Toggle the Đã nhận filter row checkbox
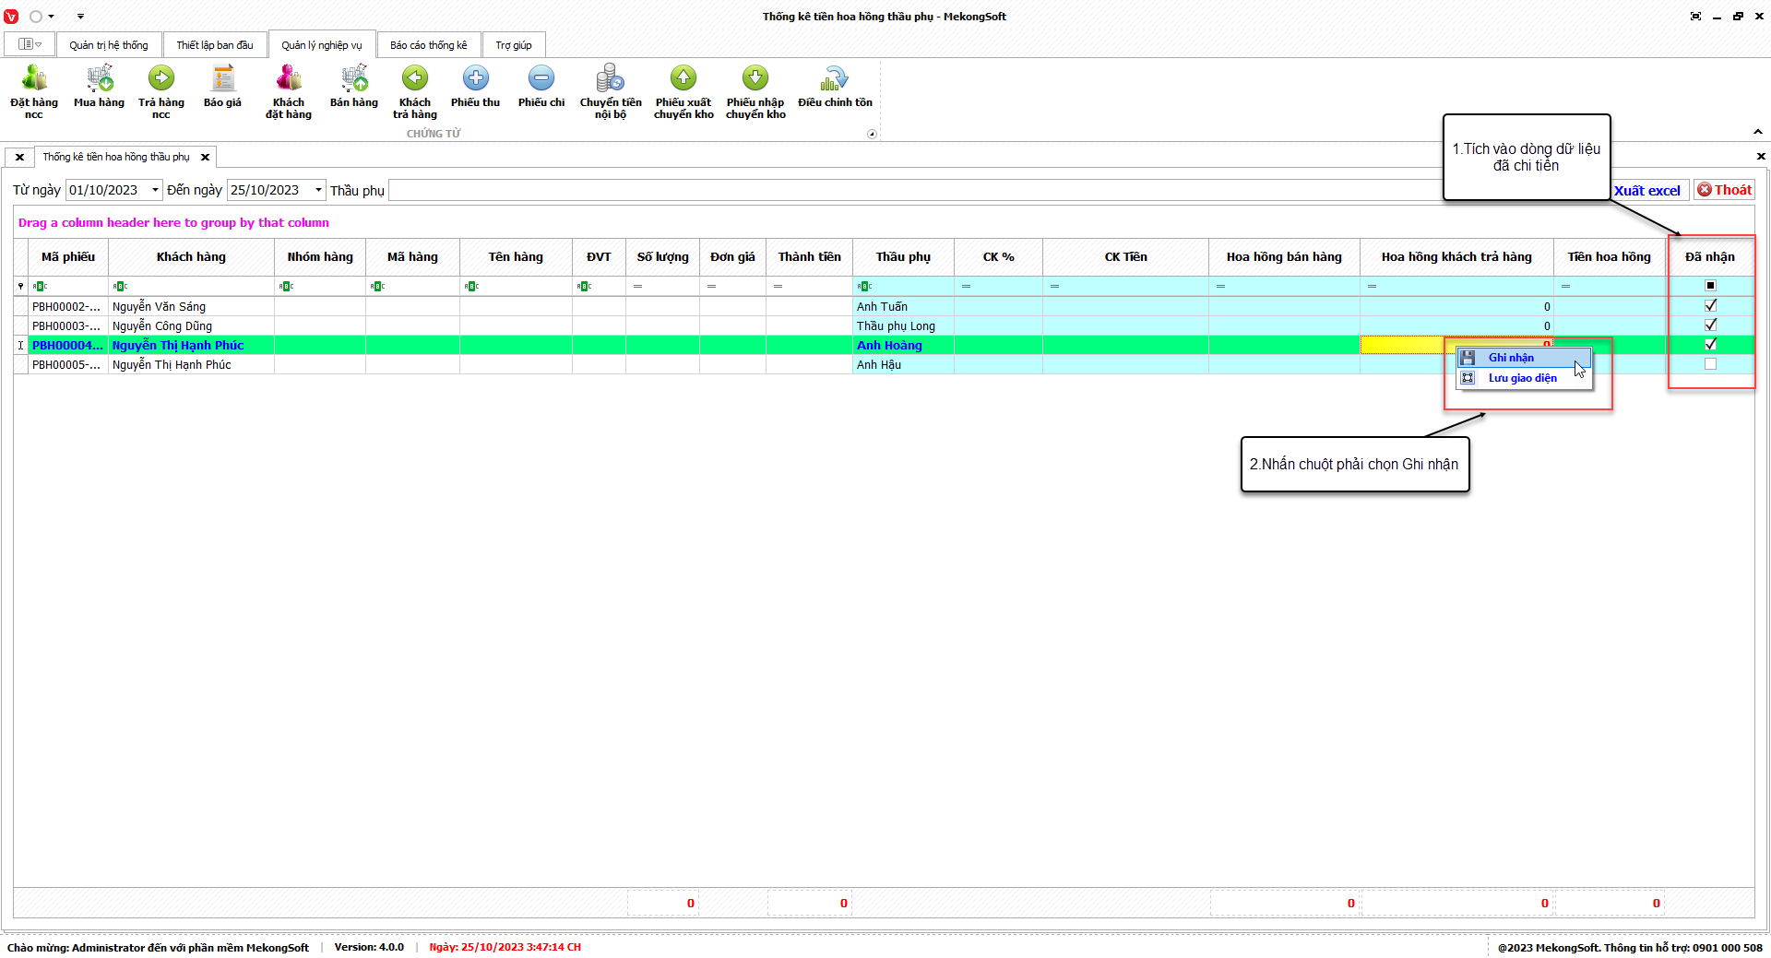 [x=1710, y=286]
